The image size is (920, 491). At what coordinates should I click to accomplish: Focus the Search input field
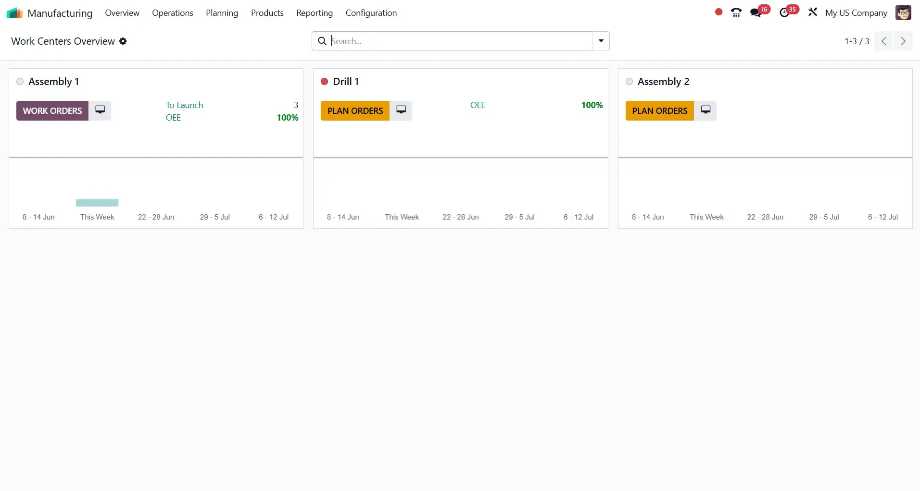pyautogui.click(x=461, y=41)
